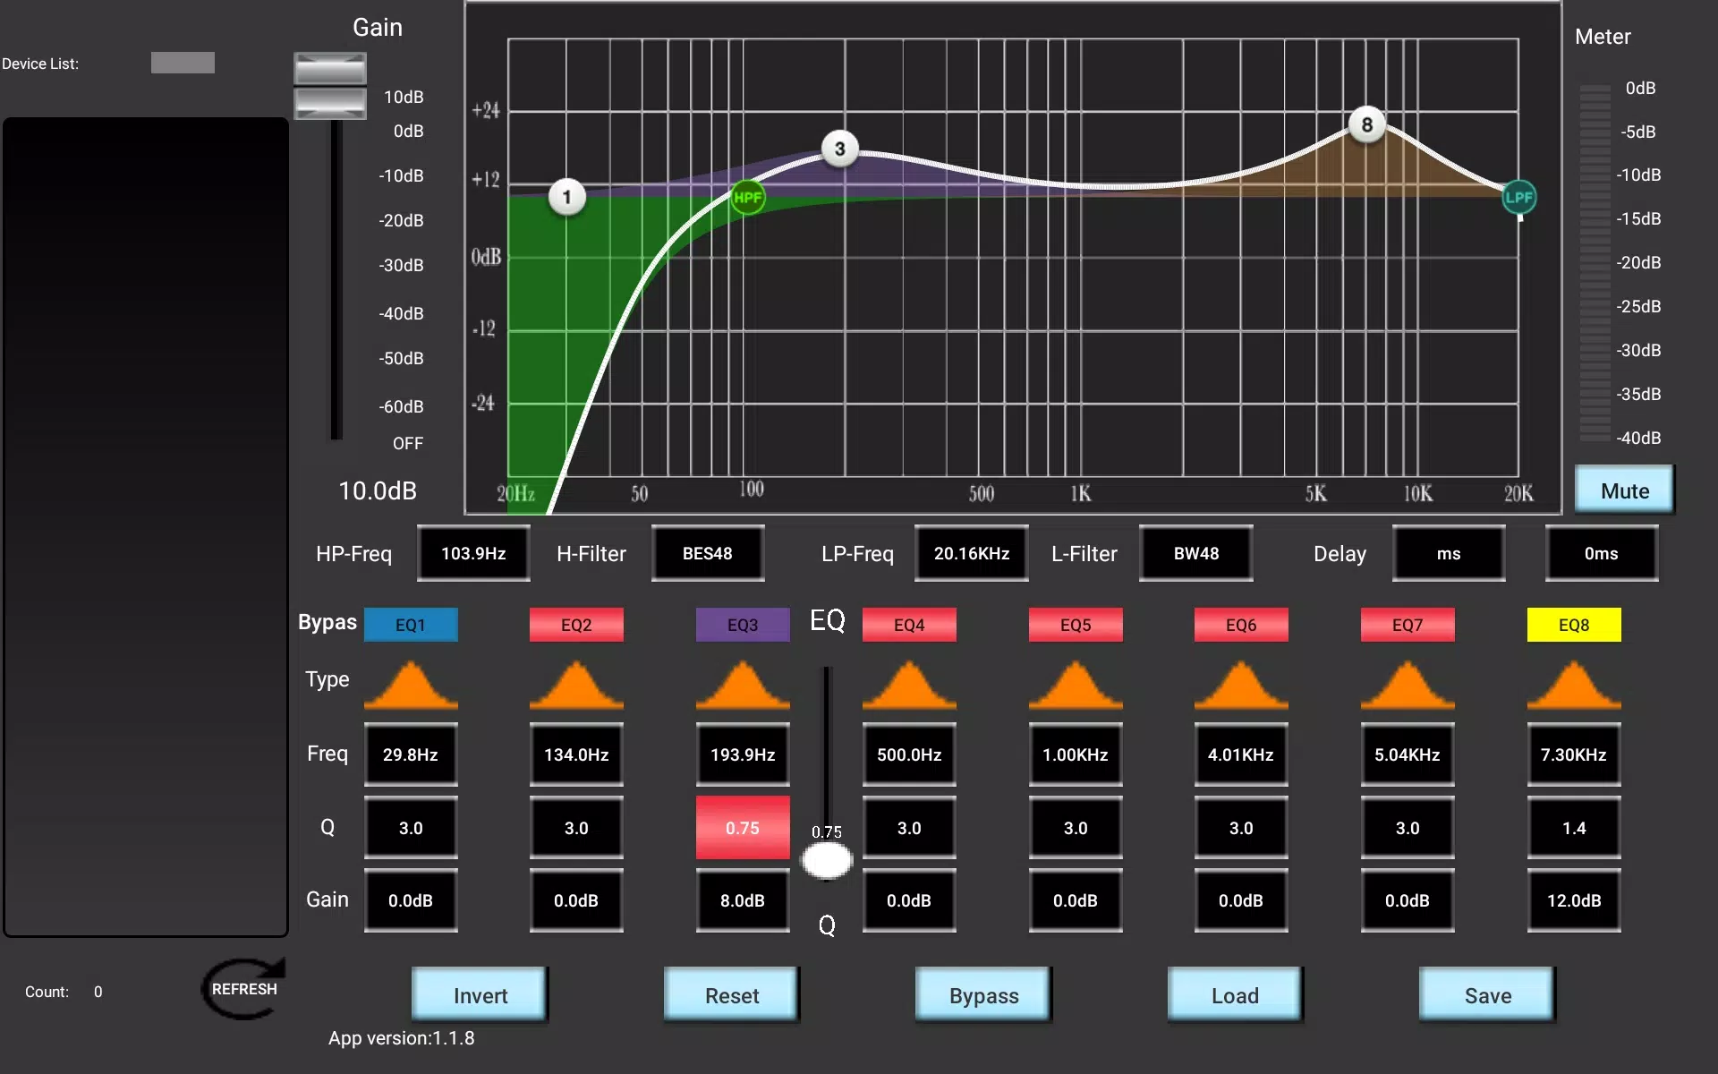Viewport: 1718px width, 1074px height.
Task: Open the L-Filter BW48 type selector
Action: (1196, 553)
